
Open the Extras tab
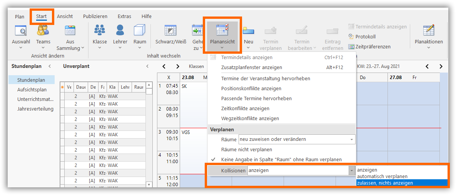pyautogui.click(x=124, y=17)
